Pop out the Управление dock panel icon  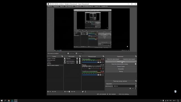[136, 56]
